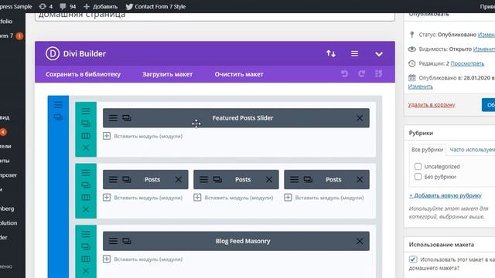Switch to Часто используемые tab

click(472, 150)
